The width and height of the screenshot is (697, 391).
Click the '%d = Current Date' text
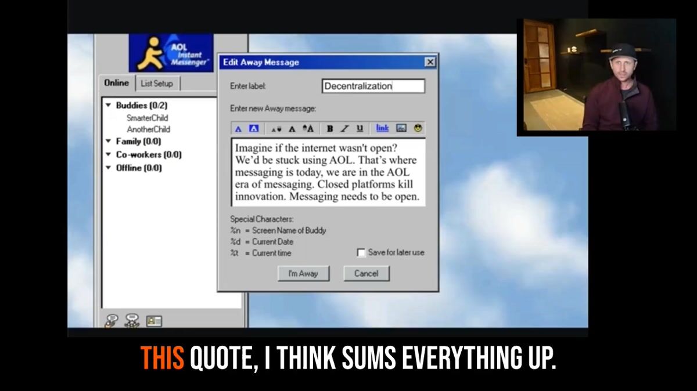(262, 242)
